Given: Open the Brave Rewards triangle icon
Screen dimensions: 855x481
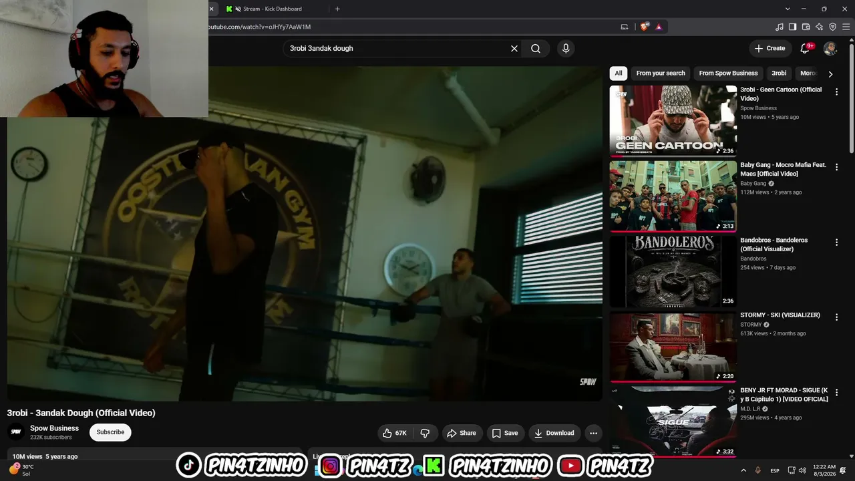Looking at the screenshot, I should tap(659, 27).
